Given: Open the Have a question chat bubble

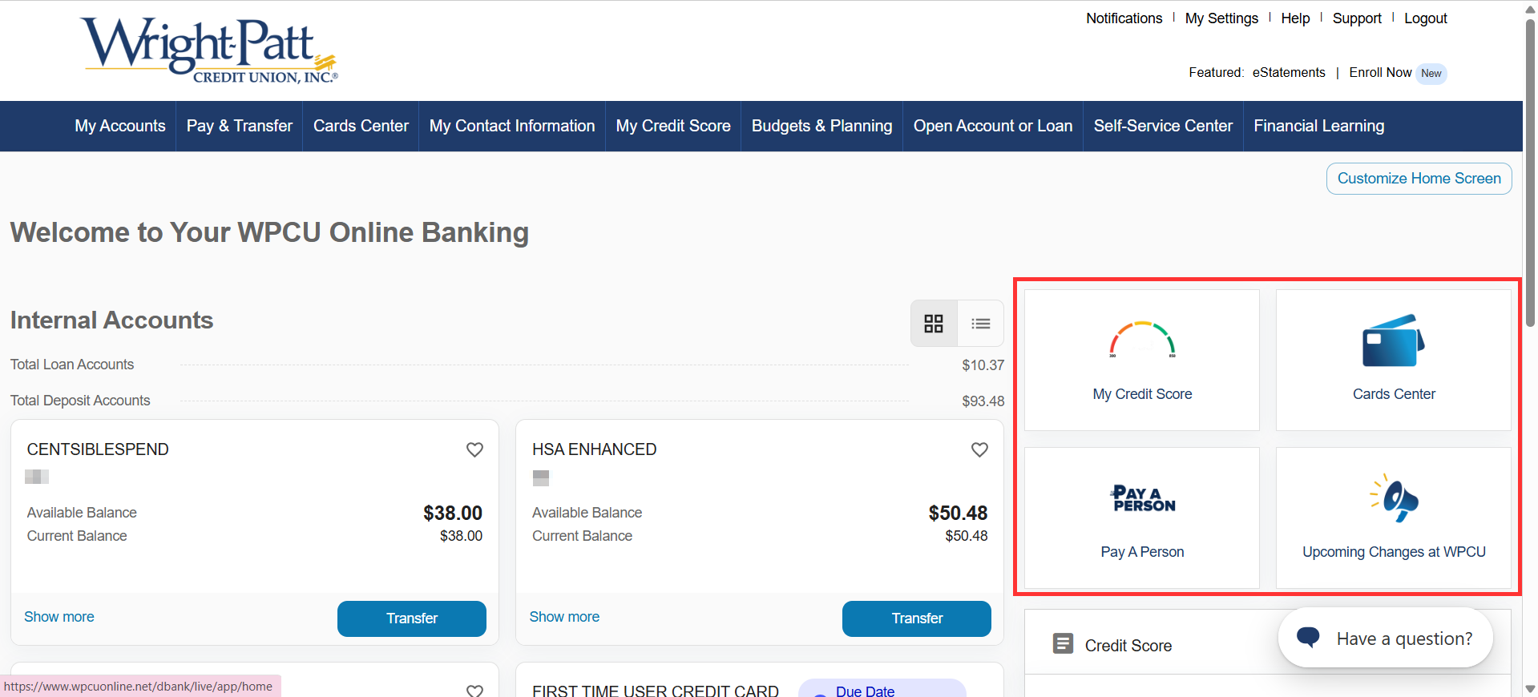Looking at the screenshot, I should point(1386,638).
